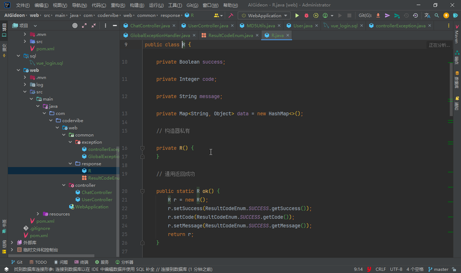The height and width of the screenshot is (273, 461).
Task: Switch to the ResultCodeEnum.java tab
Action: point(231,36)
